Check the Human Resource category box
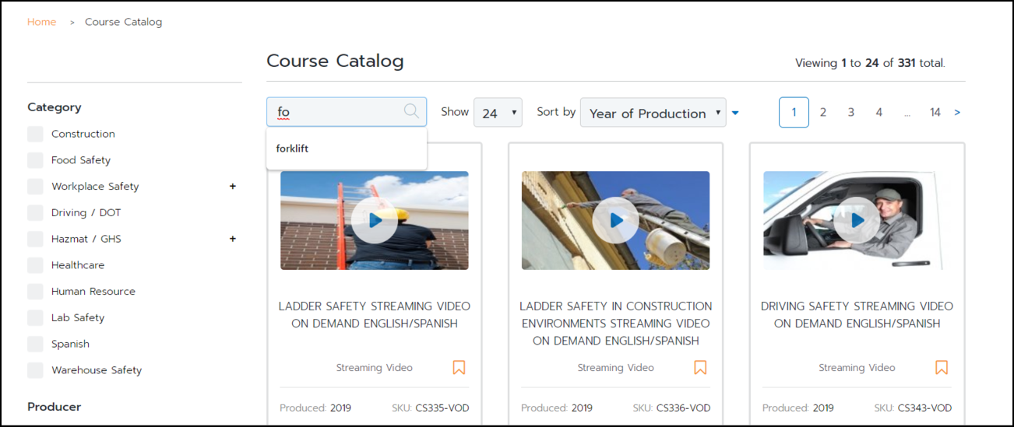Image resolution: width=1014 pixels, height=427 pixels. 35,292
